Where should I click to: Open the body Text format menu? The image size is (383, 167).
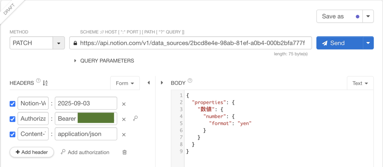(x=360, y=83)
